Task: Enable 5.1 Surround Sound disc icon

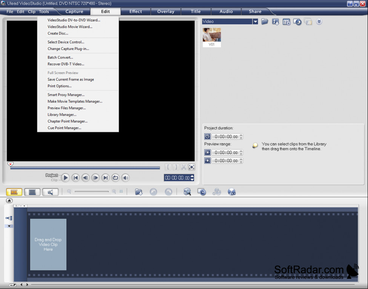Action: point(232,192)
